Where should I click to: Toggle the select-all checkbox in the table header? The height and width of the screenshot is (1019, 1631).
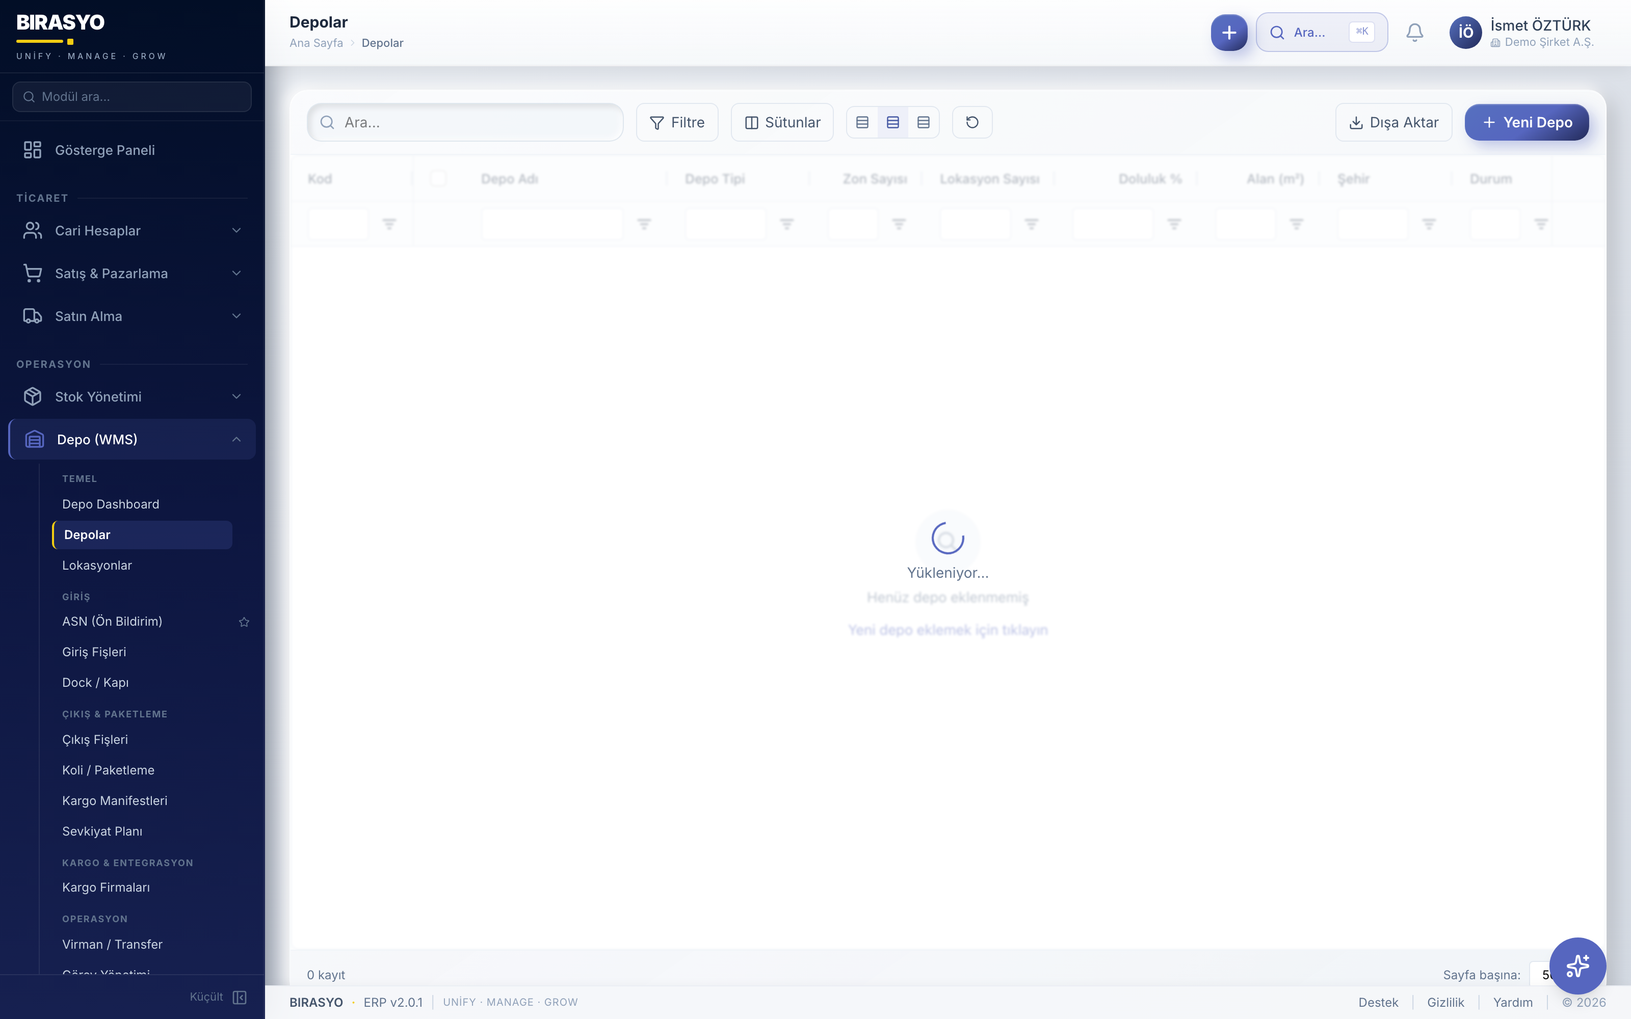tap(438, 179)
